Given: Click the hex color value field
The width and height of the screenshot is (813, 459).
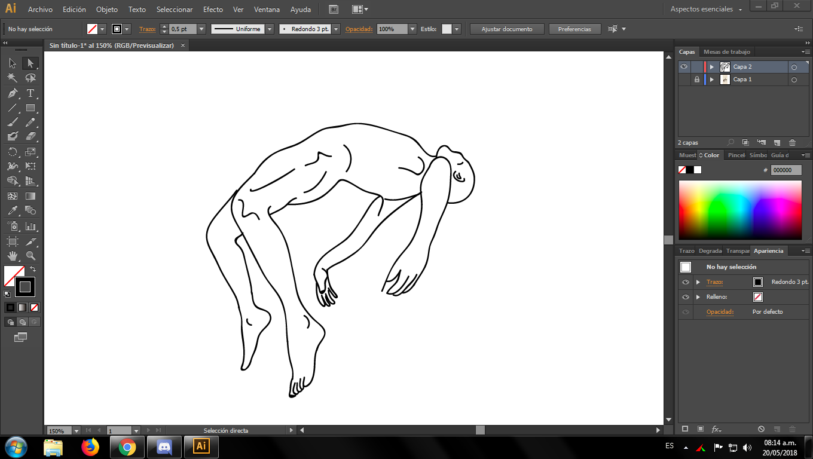Looking at the screenshot, I should [786, 170].
